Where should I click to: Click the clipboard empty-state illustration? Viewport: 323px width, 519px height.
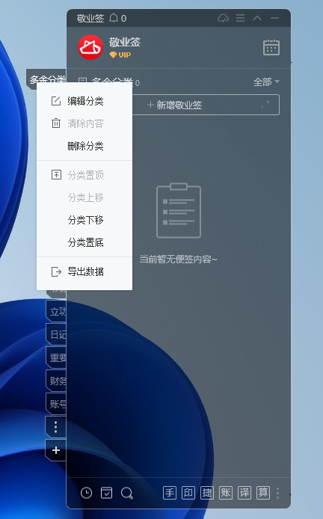pyautogui.click(x=179, y=210)
